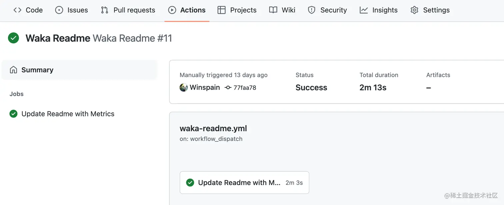Viewport: 504px width, 205px height.
Task: Click the Pull requests branch icon
Action: pyautogui.click(x=105, y=10)
